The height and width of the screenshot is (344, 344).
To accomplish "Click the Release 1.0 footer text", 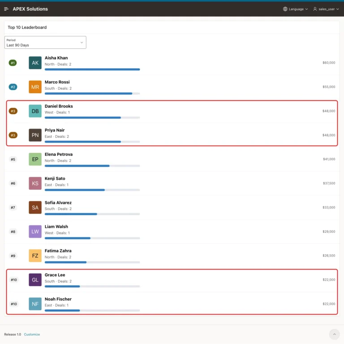I will coord(13,334).
